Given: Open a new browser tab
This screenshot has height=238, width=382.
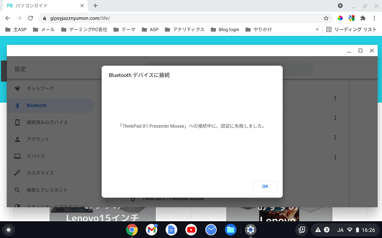Looking at the screenshot, I should [95, 5].
